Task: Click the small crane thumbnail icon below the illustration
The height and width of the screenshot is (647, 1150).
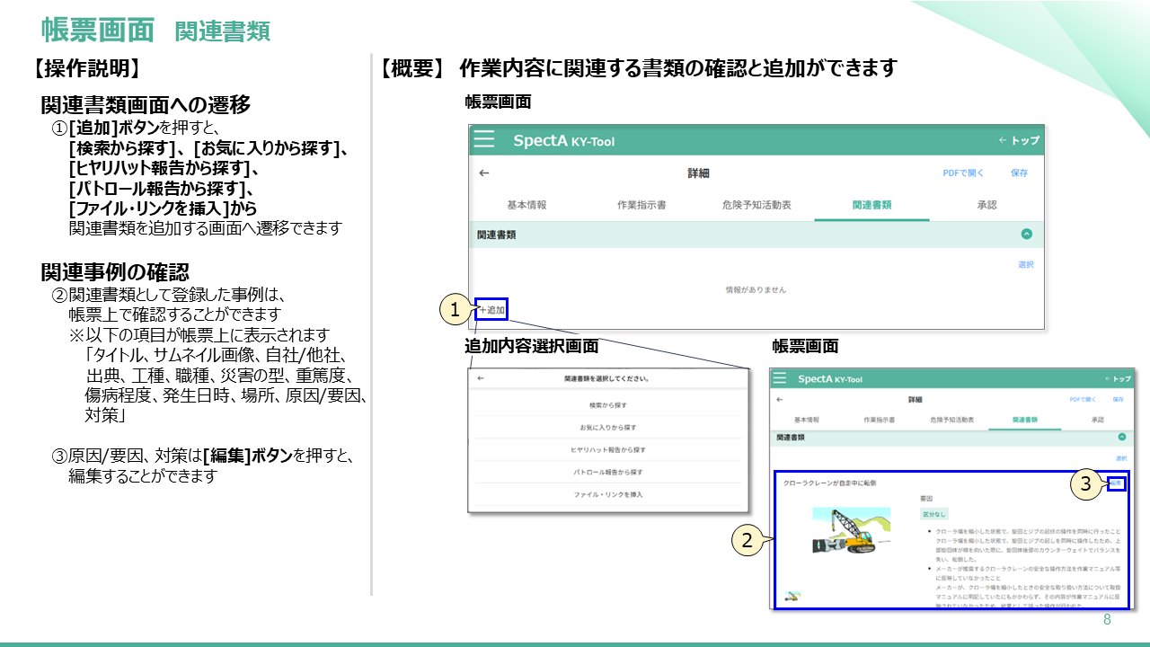Action: click(792, 594)
